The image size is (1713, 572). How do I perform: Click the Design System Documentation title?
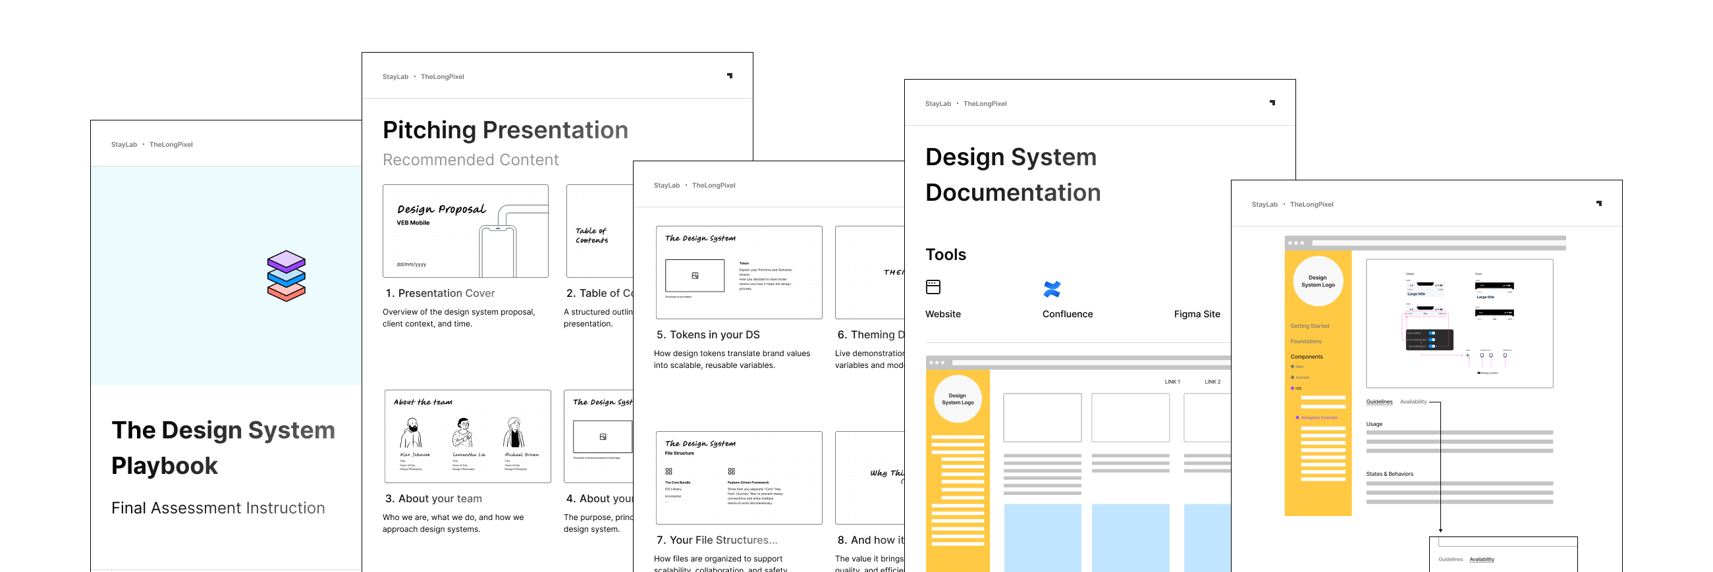coord(1012,174)
